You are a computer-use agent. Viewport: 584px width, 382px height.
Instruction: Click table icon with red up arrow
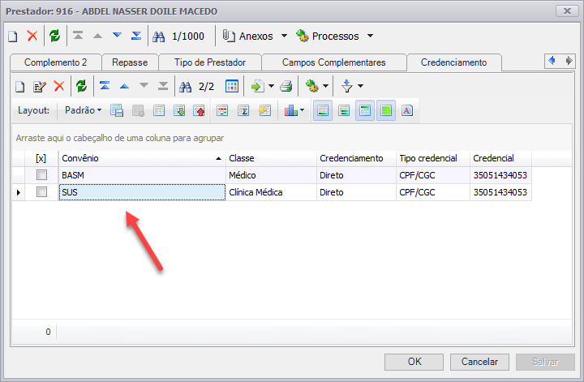point(199,111)
